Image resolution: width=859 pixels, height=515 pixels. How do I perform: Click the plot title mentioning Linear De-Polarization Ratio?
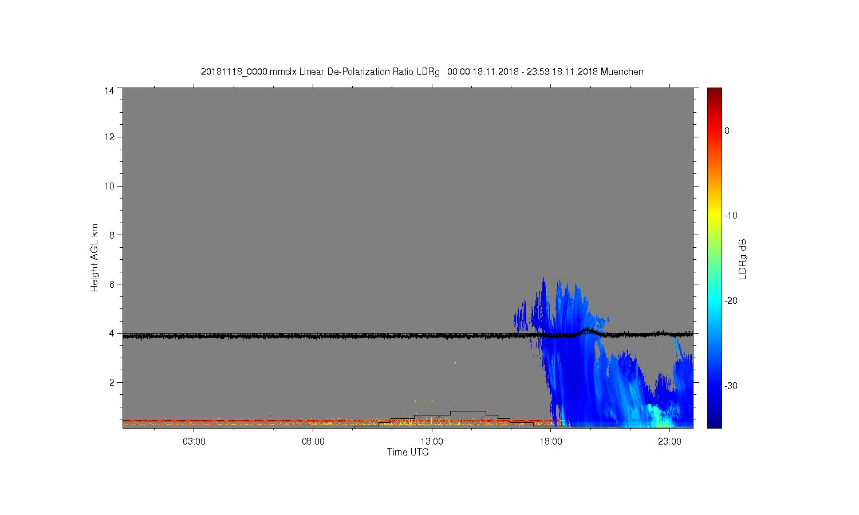422,72
